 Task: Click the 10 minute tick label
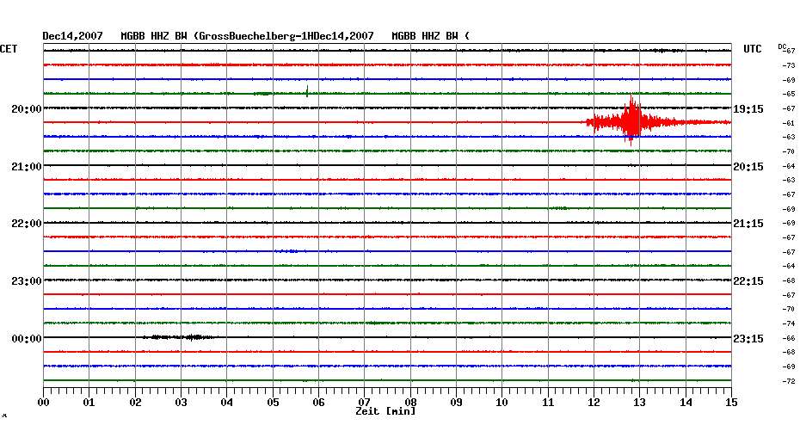502,403
